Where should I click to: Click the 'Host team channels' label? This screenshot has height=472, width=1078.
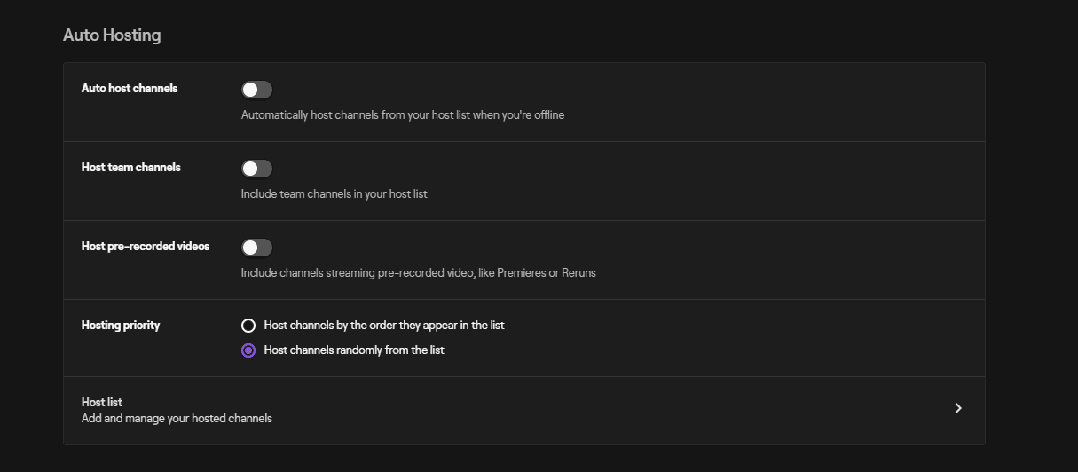131,168
